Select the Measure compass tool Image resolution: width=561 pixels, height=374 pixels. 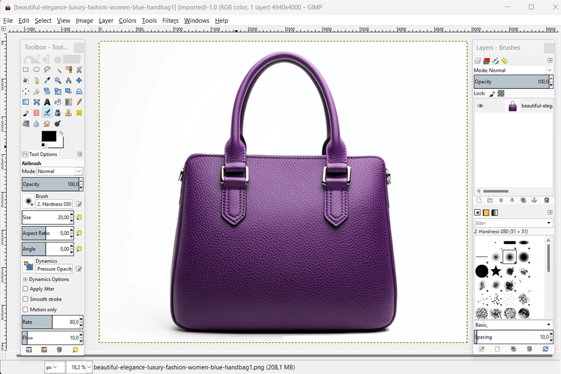coord(68,81)
